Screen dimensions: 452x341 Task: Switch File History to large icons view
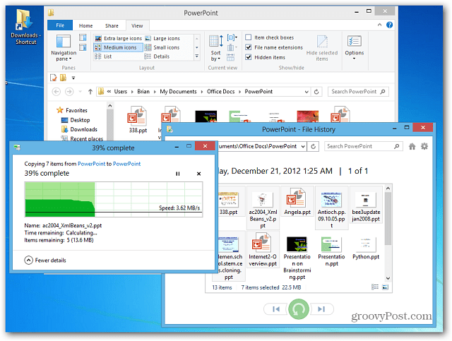click(385, 287)
